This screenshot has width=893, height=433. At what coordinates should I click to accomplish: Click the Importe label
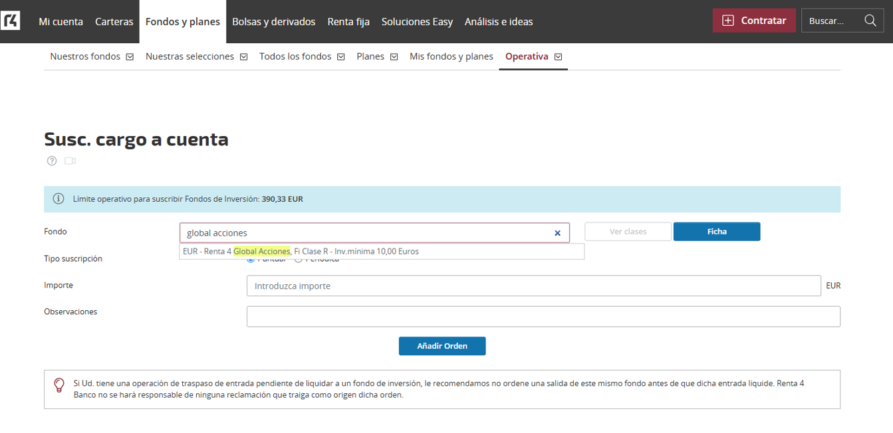click(59, 285)
